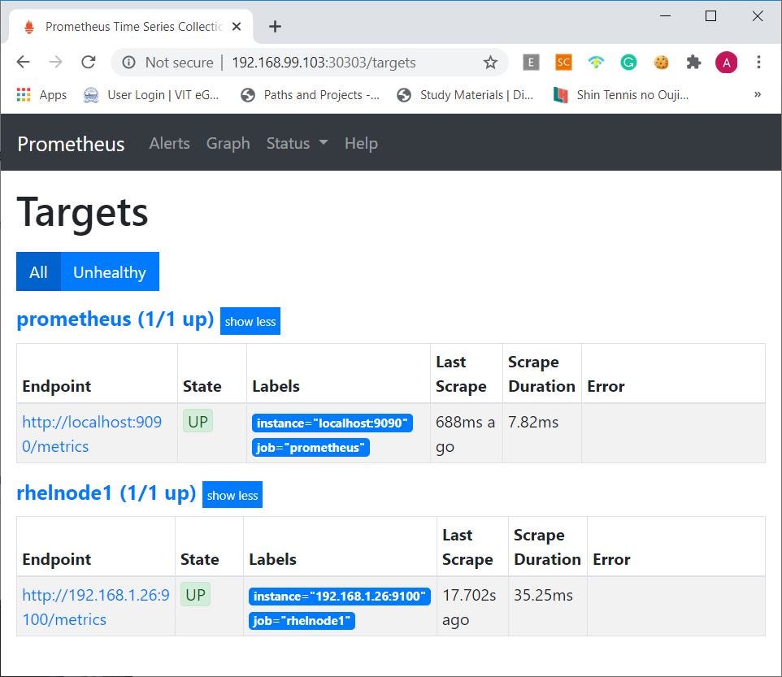Open Paths and Projects bookmark
The height and width of the screenshot is (677, 782).
[x=310, y=95]
